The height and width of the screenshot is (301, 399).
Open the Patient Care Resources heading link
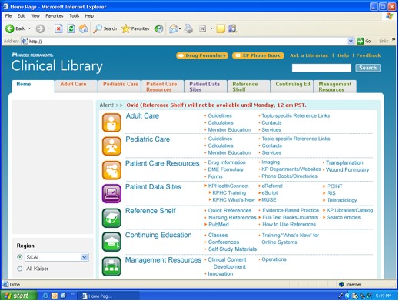(162, 163)
